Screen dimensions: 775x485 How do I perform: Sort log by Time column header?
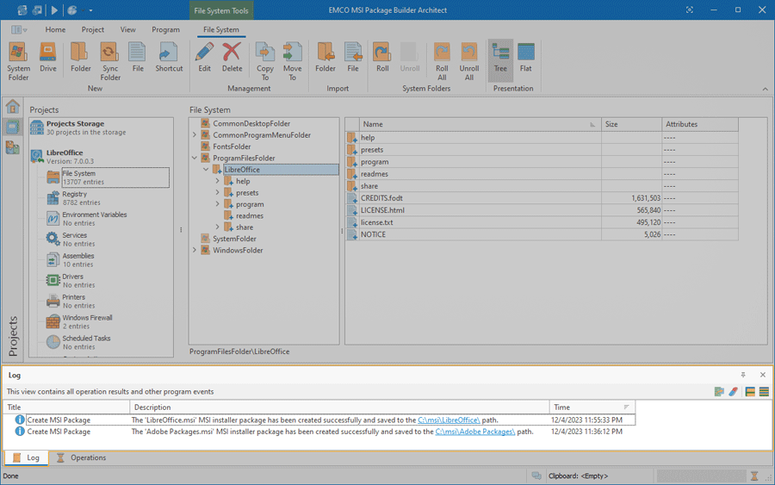pyautogui.click(x=592, y=407)
